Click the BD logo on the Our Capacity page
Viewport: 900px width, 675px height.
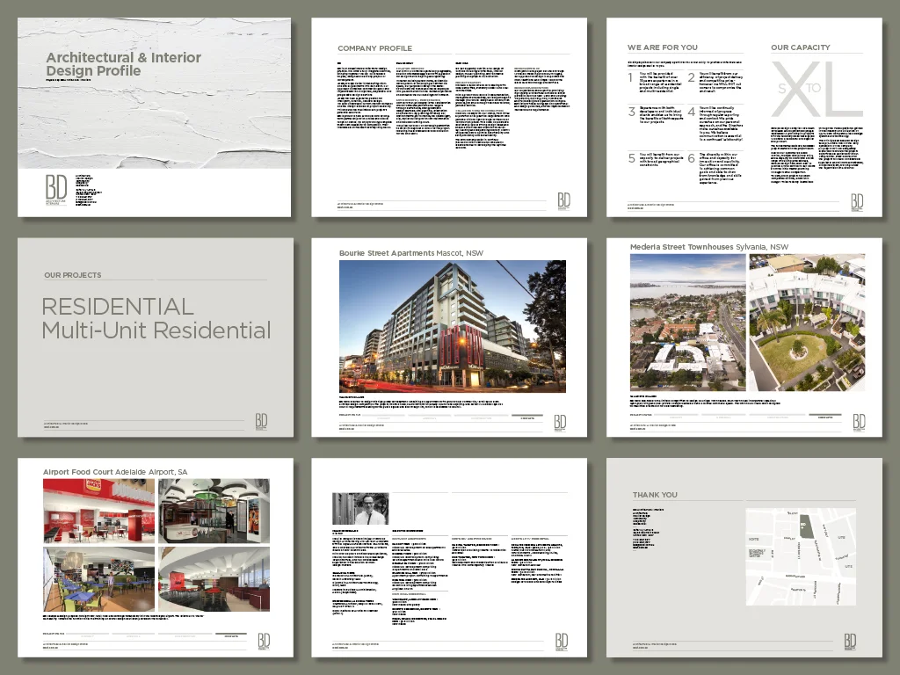(857, 201)
